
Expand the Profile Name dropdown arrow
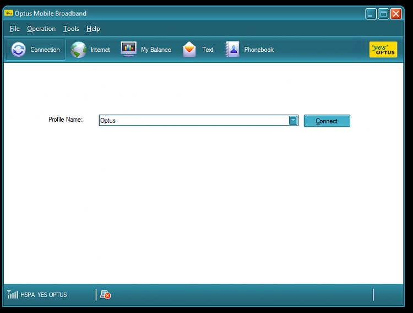pos(293,121)
